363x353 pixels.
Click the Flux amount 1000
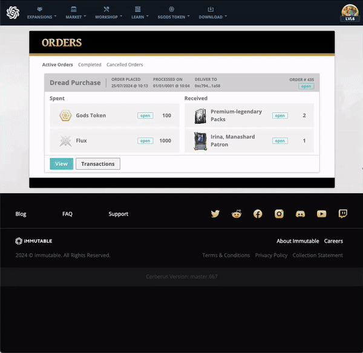coord(165,141)
